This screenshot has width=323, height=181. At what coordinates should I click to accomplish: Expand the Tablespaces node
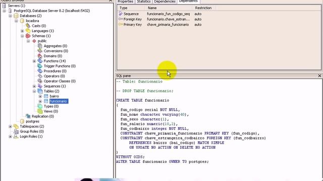10,126
